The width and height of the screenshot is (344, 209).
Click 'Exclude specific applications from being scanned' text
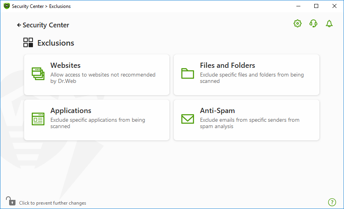point(98,123)
